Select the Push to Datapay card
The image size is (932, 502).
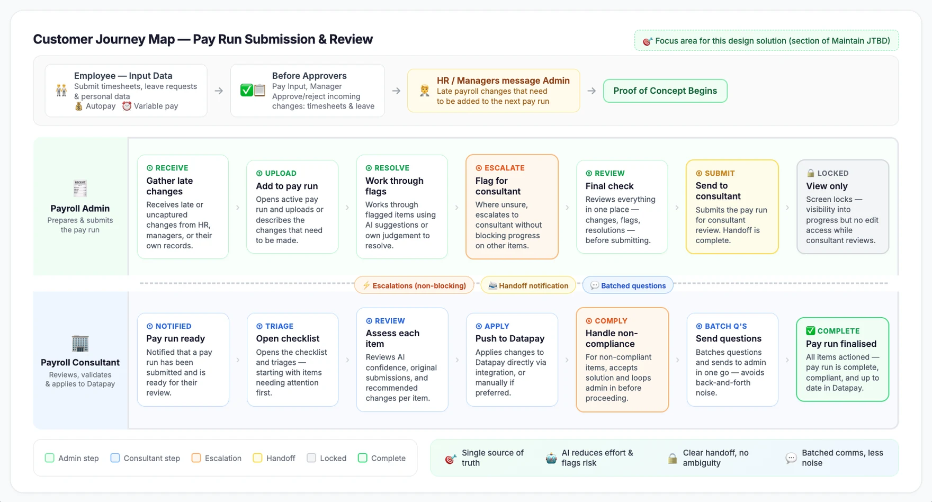point(512,360)
